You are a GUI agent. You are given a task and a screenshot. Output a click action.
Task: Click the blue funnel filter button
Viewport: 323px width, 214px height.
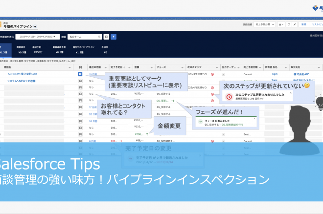(x=114, y=37)
